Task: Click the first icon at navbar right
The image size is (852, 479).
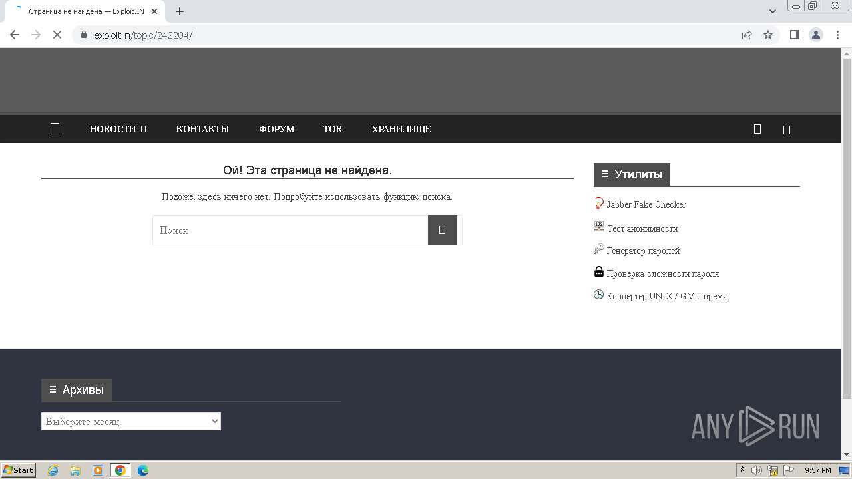Action: 757,129
